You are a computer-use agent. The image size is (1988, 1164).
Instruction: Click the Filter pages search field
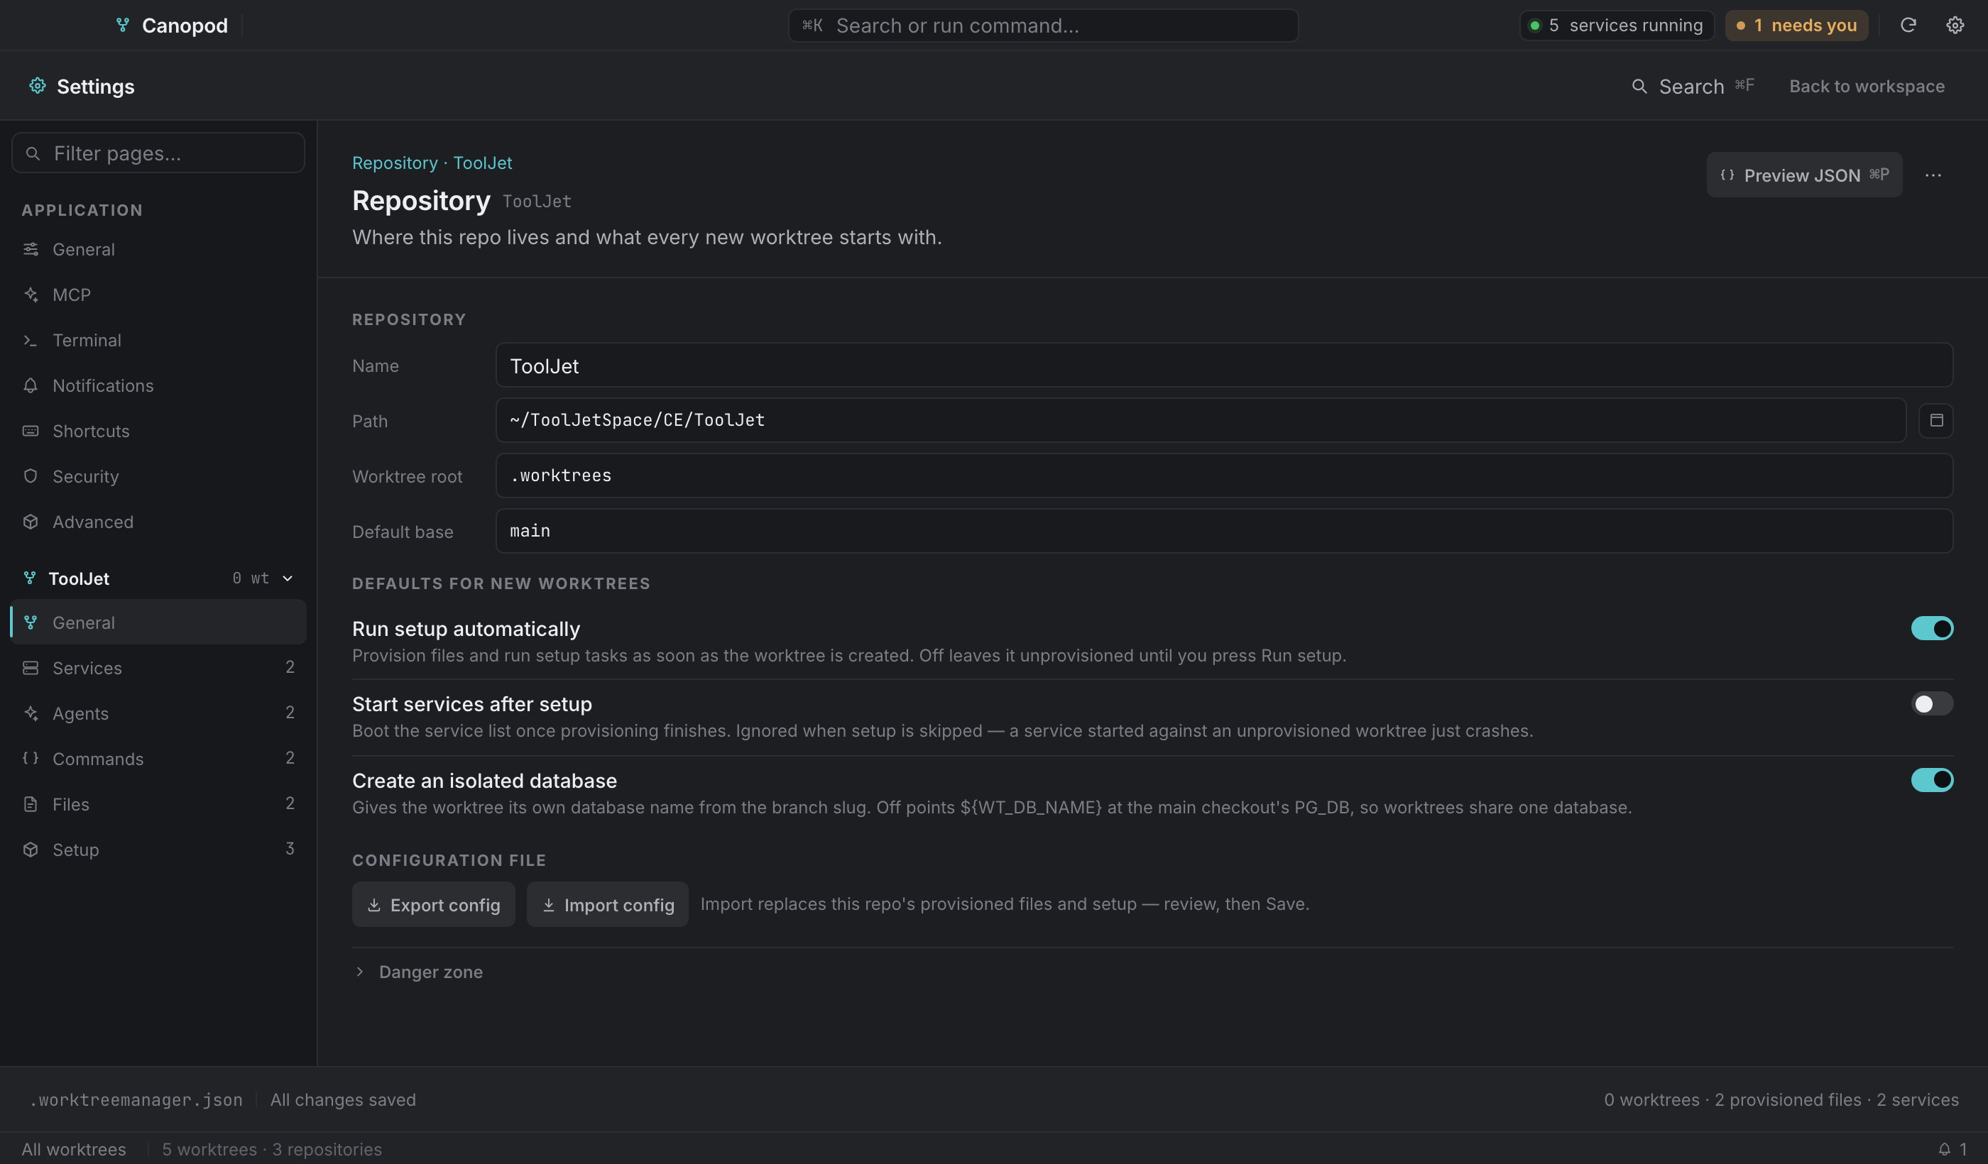point(158,153)
